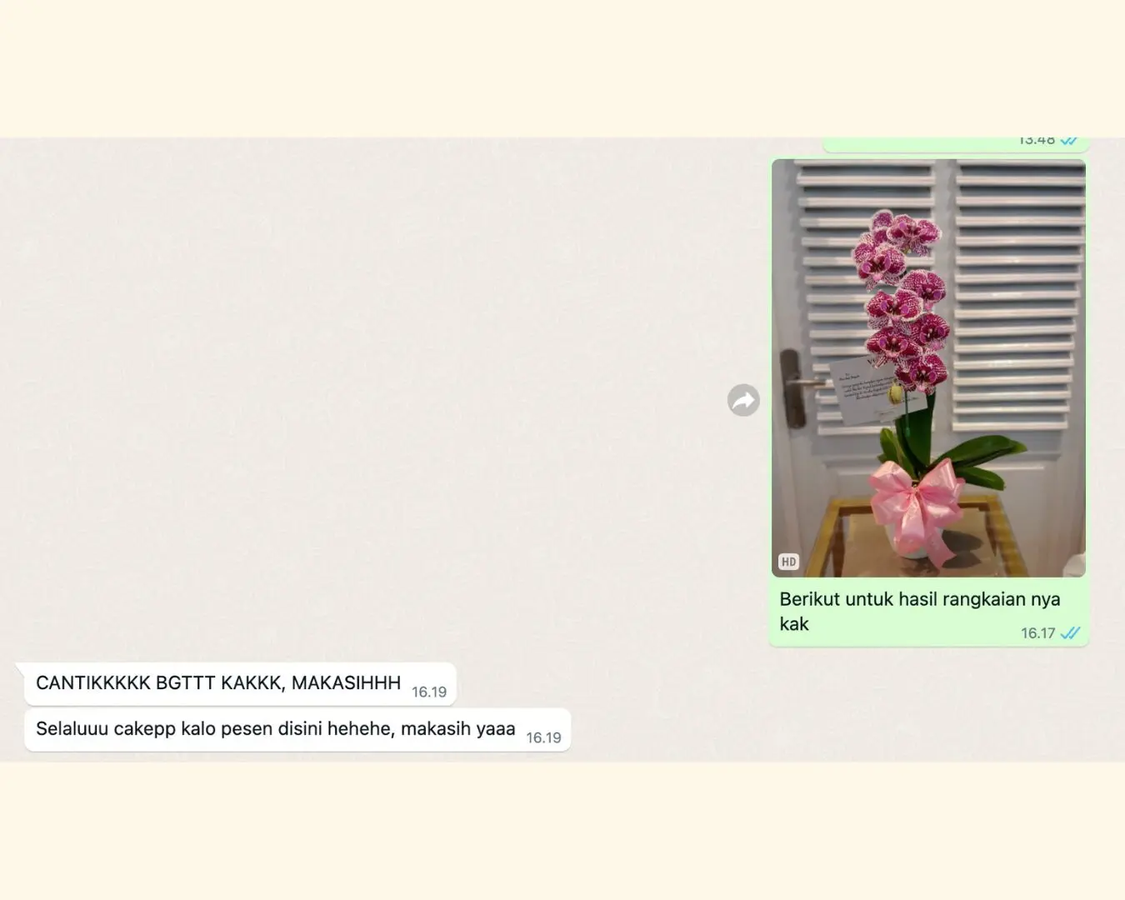This screenshot has width=1125, height=900.
Task: Click the HD badge on the photo
Action: (x=788, y=562)
